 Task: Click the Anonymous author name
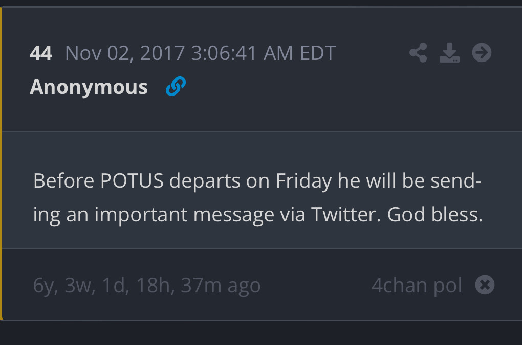pos(89,87)
